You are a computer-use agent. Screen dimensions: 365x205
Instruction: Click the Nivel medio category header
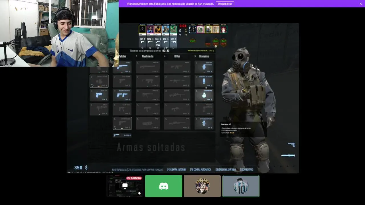tap(148, 56)
